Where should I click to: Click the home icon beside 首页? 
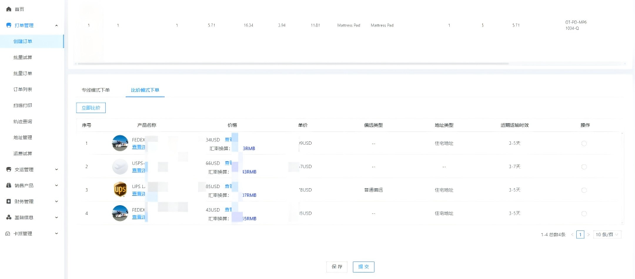pos(8,9)
